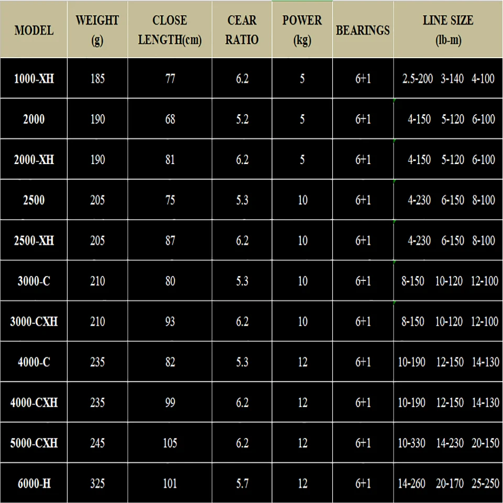Select the POWER (kg) header cell
503x503 pixels.
click(x=302, y=30)
